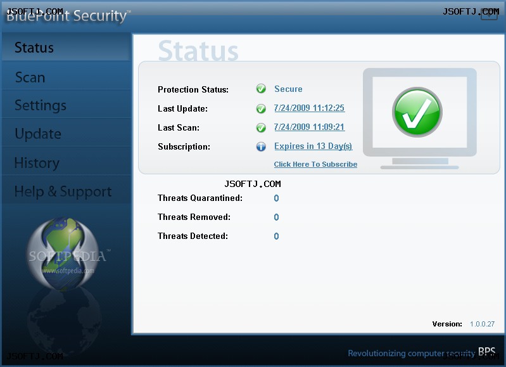Click the Subscription blue info icon
This screenshot has height=367, width=506.
point(261,146)
